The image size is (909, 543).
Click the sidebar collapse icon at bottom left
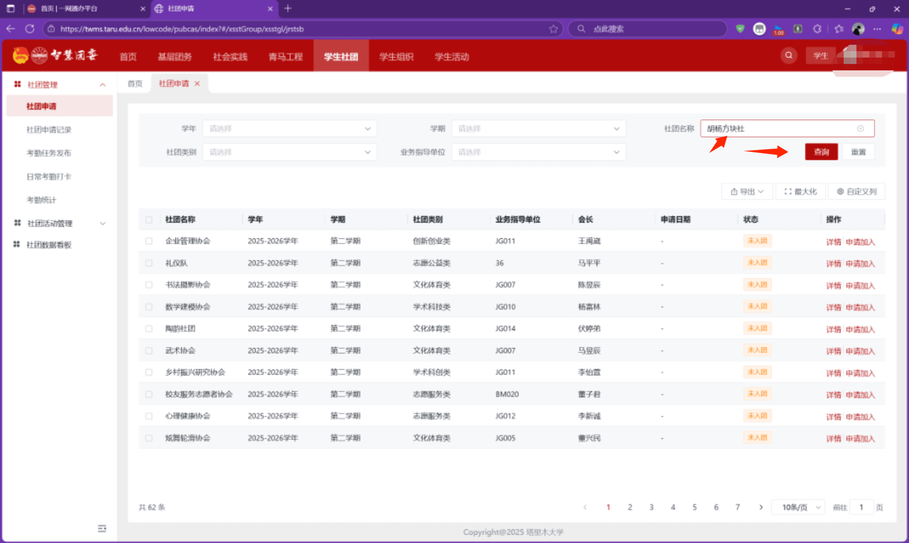(x=102, y=528)
